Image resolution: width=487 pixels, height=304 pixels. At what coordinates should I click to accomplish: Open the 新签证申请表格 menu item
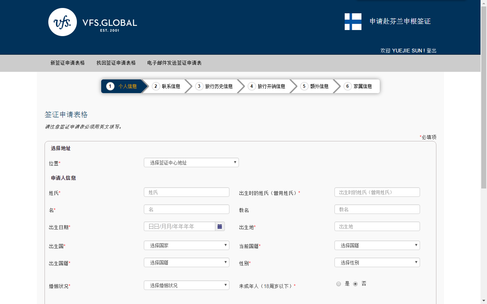pyautogui.click(x=68, y=63)
